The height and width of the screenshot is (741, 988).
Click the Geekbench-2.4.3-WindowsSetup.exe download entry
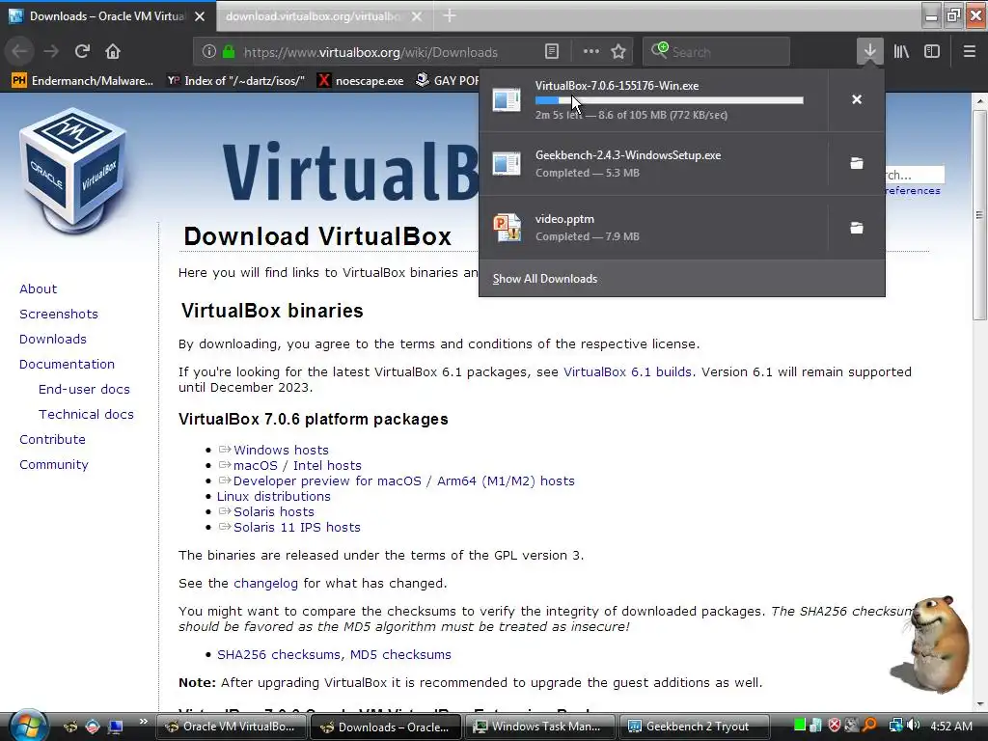click(x=653, y=163)
